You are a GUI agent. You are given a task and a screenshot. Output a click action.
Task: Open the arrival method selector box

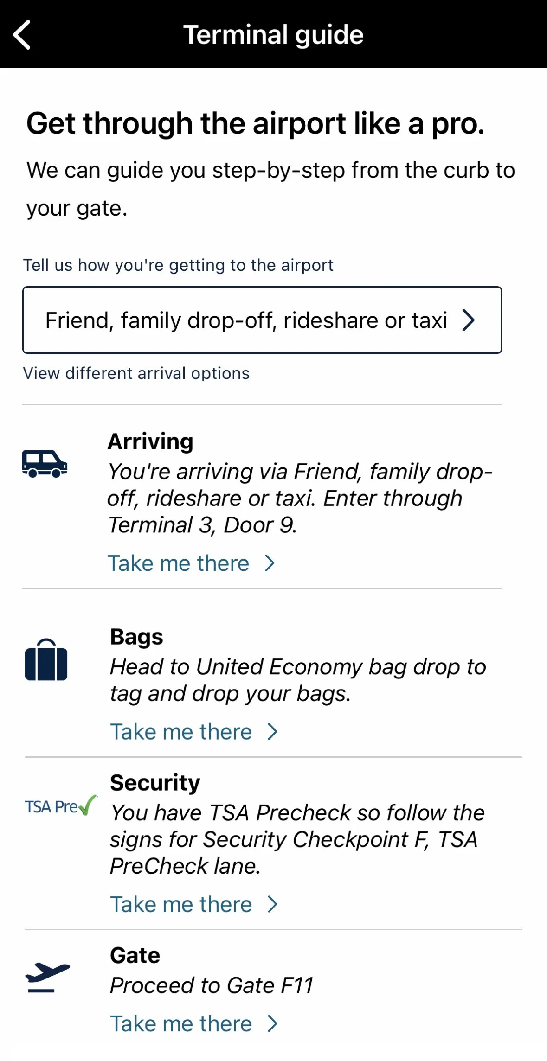(x=262, y=320)
